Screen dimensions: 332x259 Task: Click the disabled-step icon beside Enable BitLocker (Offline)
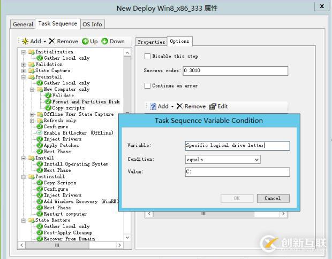coord(40,133)
